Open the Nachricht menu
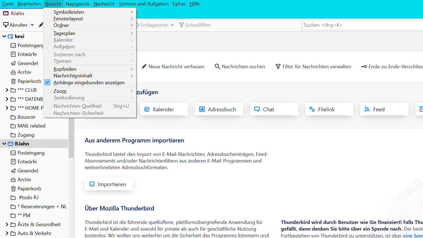Screen dimensions: 423x238 tap(104, 4)
